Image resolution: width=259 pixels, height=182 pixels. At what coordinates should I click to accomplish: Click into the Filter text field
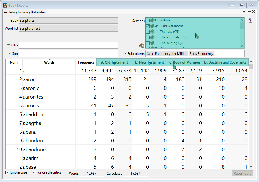pyautogui.click(x=68, y=45)
